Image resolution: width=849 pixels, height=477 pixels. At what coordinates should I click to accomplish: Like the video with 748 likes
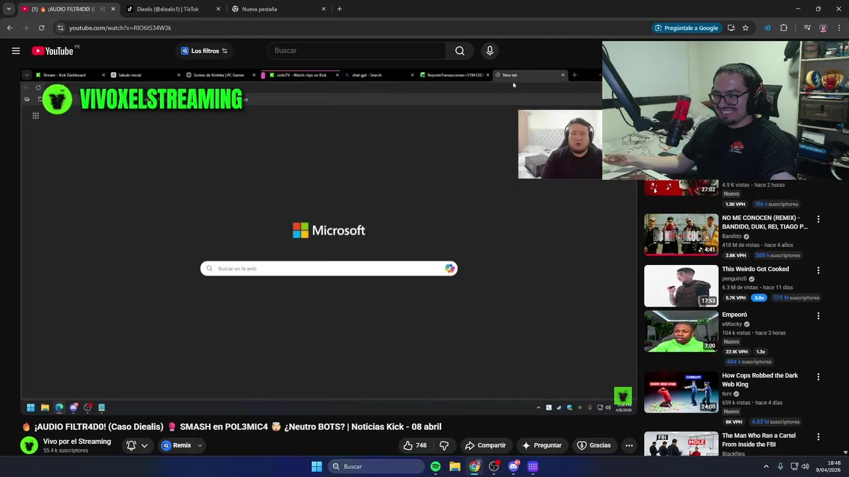tap(415, 445)
